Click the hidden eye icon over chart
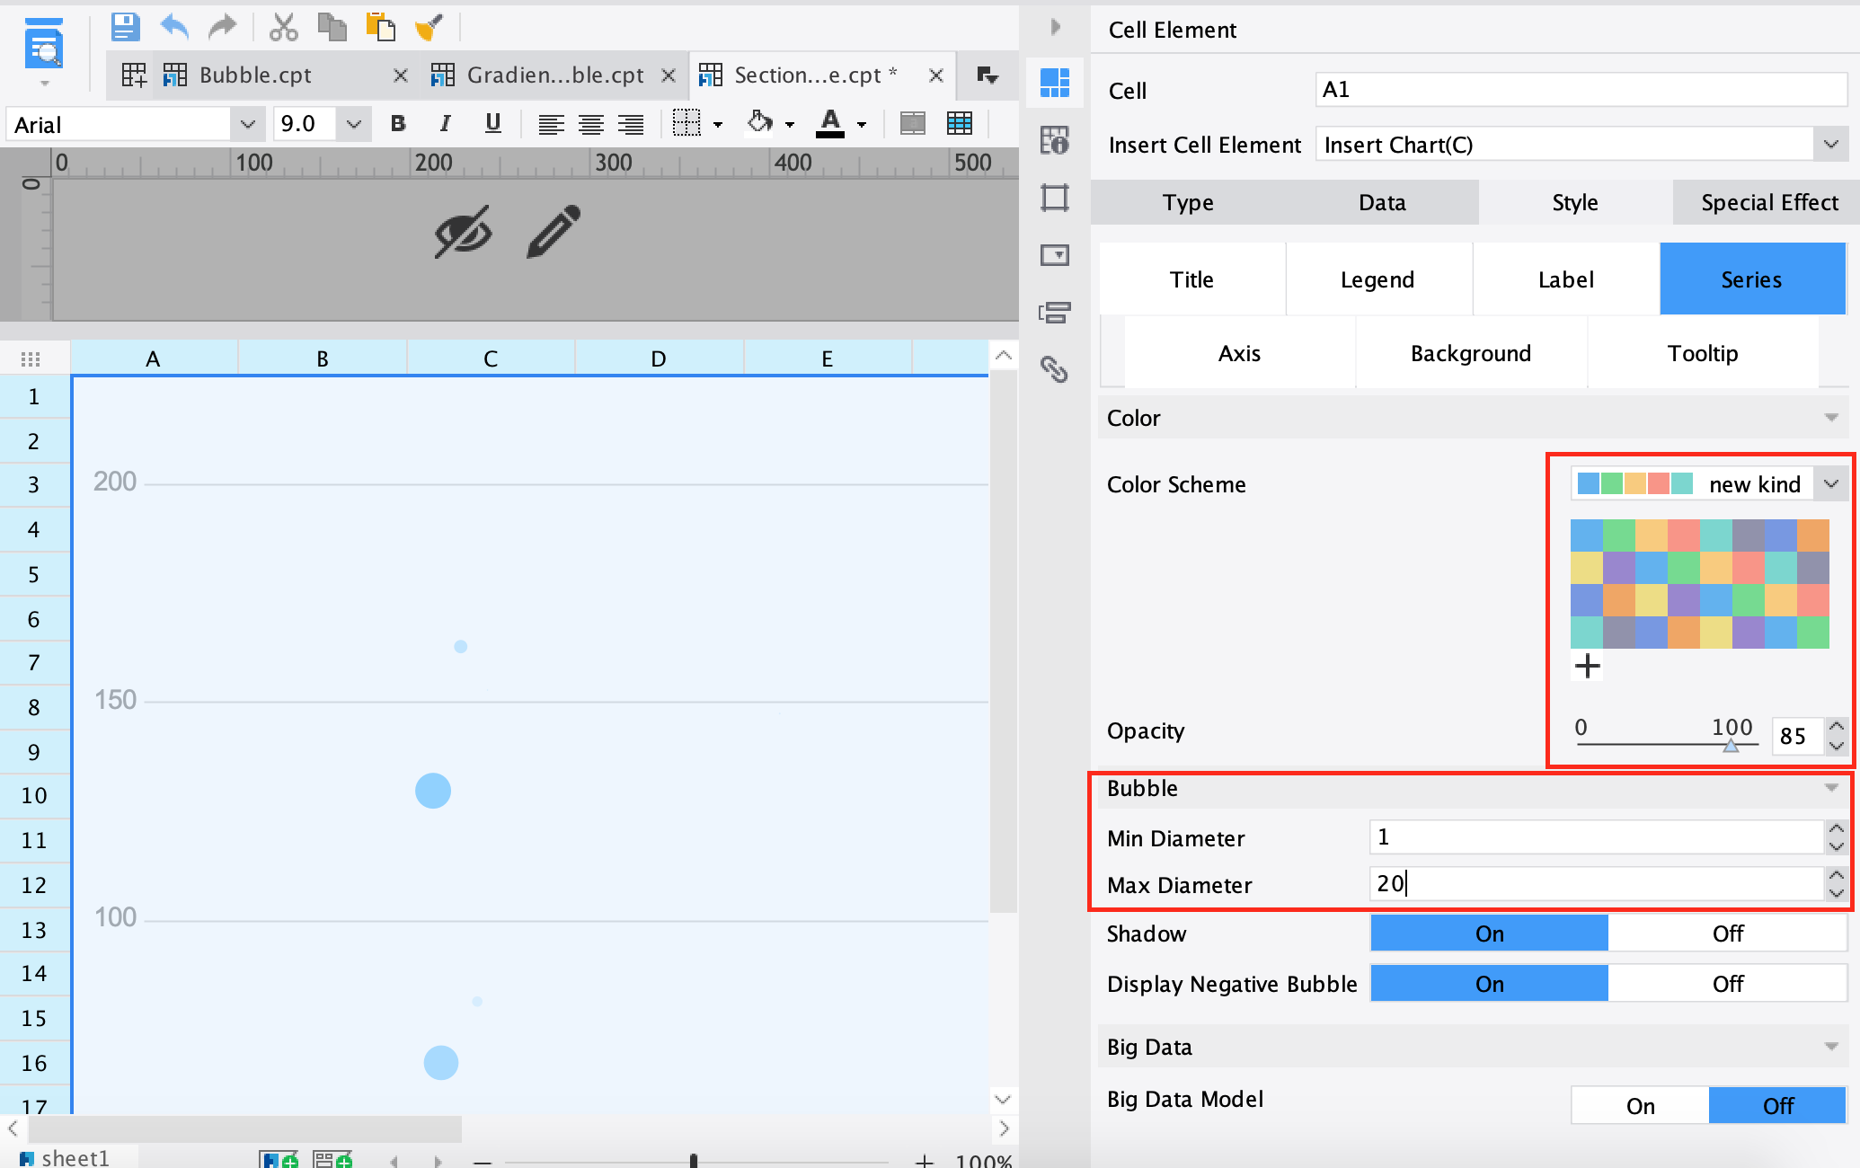The image size is (1860, 1168). point(463,232)
